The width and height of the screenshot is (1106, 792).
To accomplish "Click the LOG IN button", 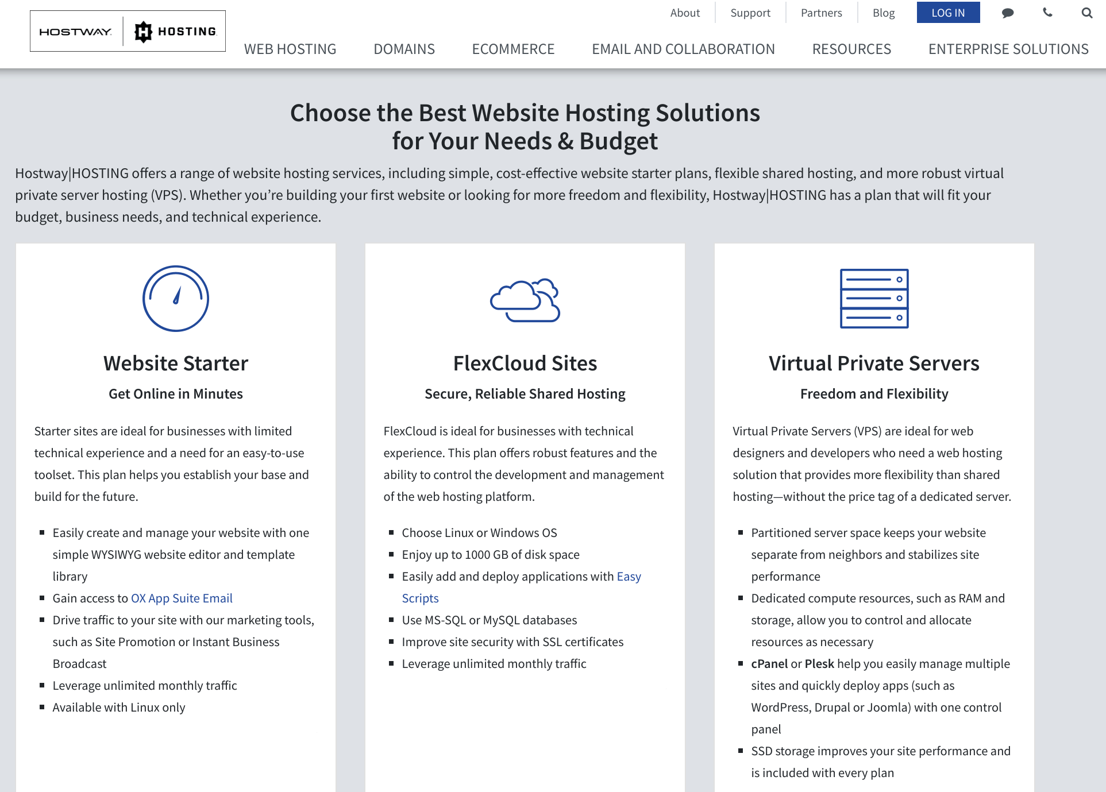I will coord(946,12).
